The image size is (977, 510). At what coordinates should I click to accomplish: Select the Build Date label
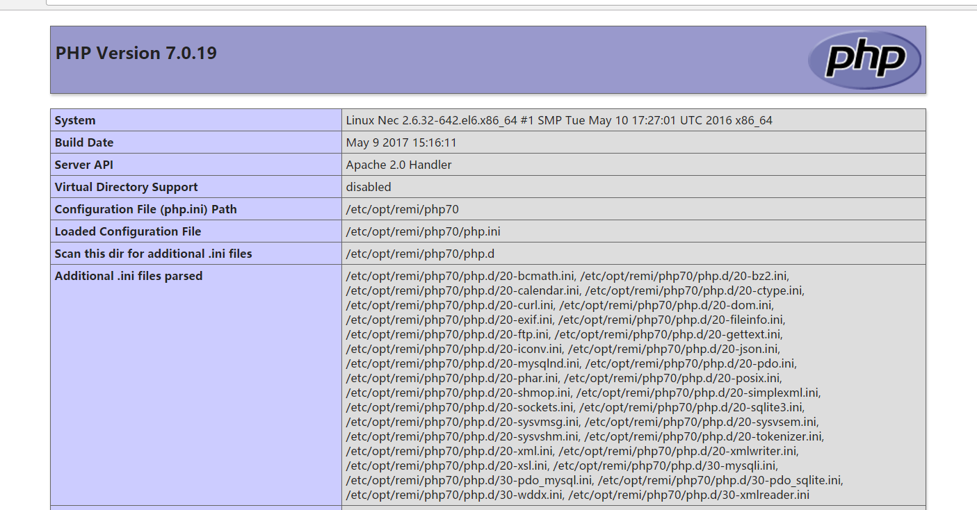[x=84, y=142]
